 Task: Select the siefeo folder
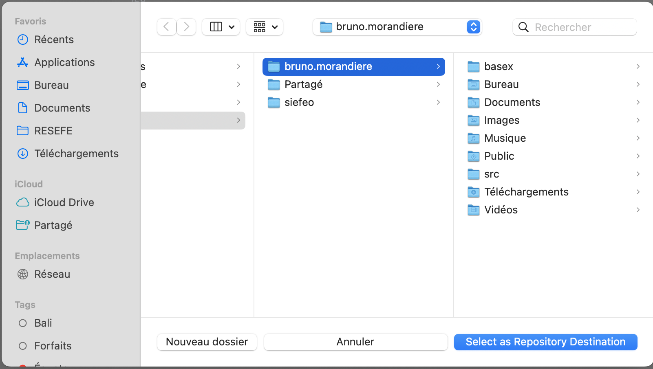[299, 102]
